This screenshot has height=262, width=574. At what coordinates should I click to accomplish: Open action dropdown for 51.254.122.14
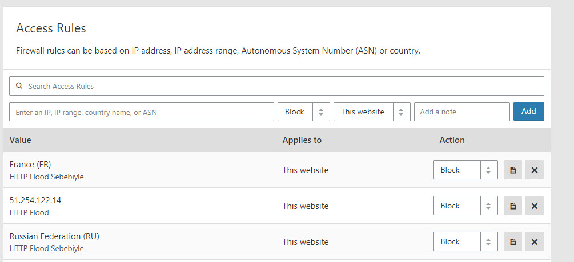pyautogui.click(x=465, y=206)
